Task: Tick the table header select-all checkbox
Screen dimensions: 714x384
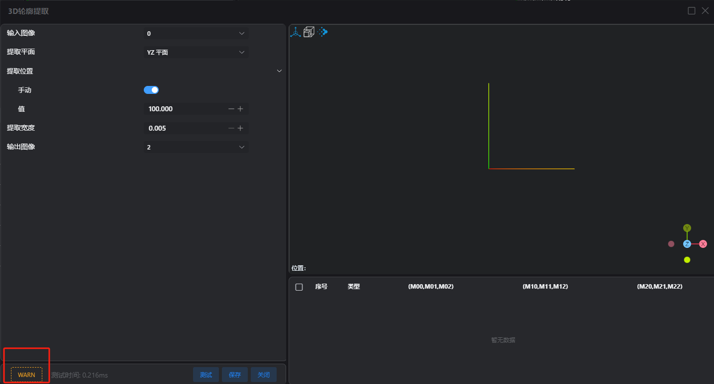Action: 299,287
